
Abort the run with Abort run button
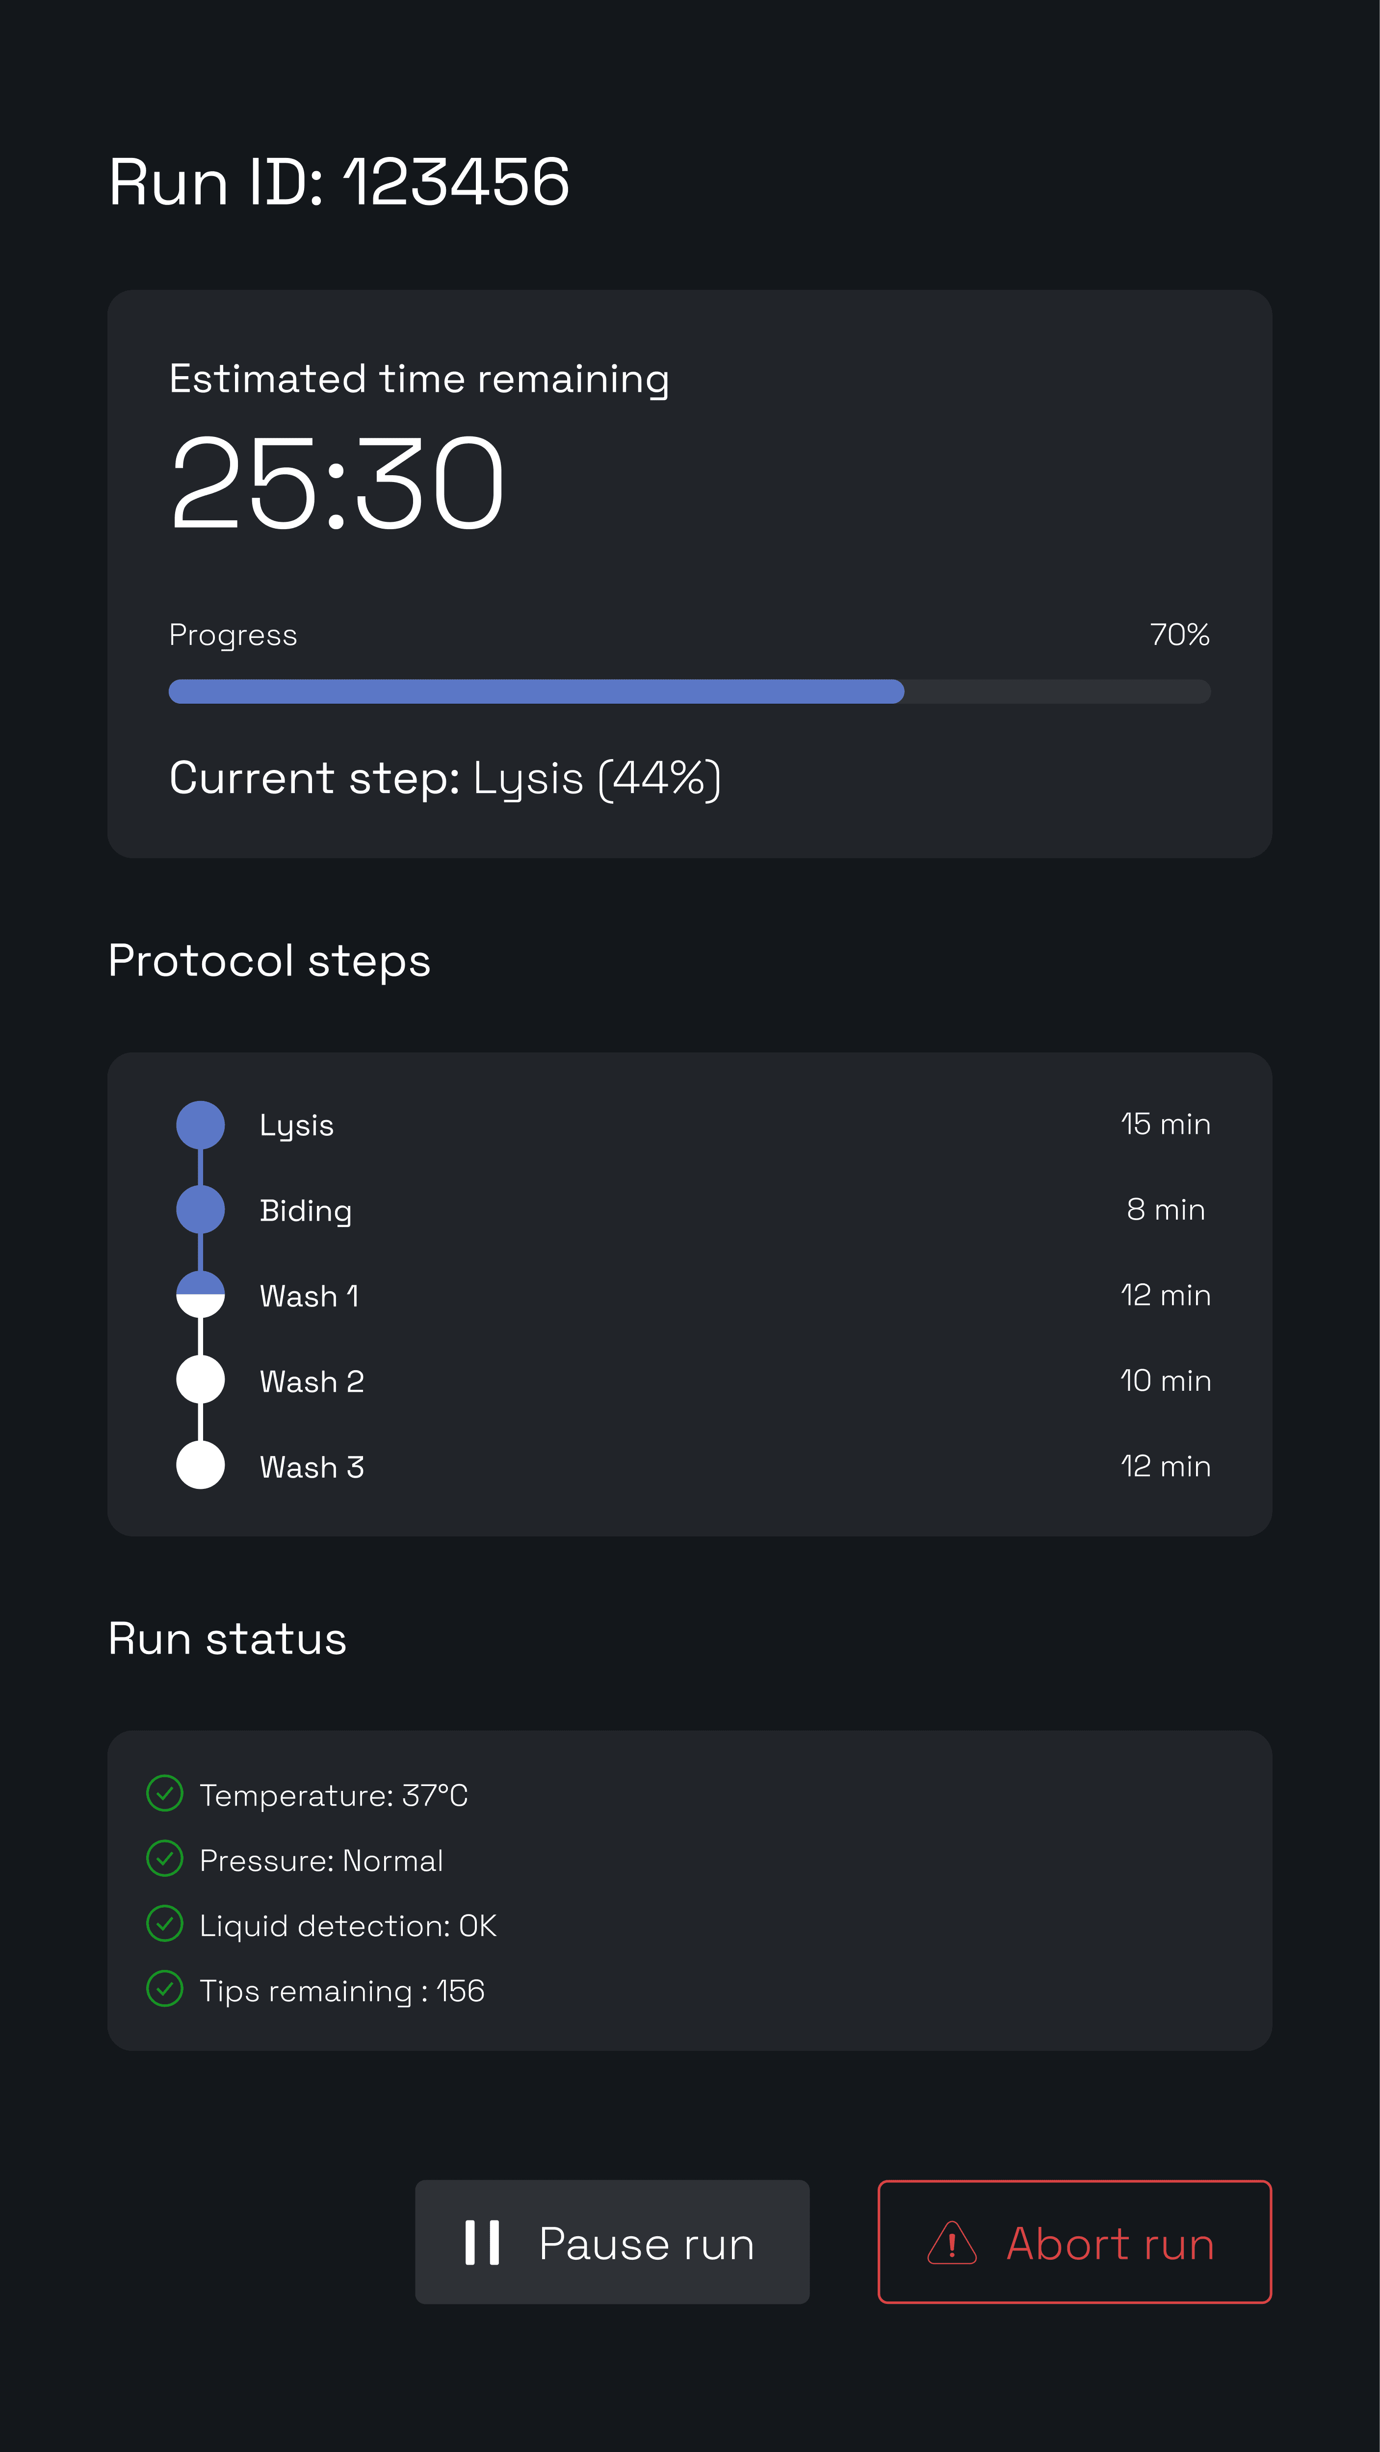pyautogui.click(x=1074, y=2243)
